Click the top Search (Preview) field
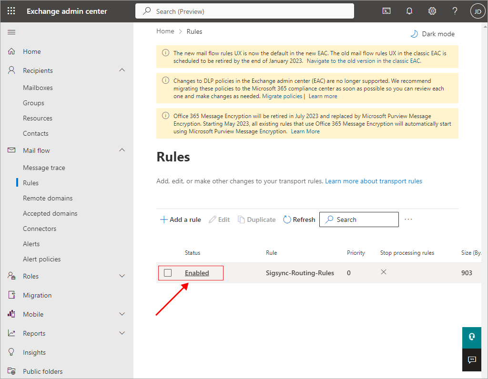 point(244,11)
